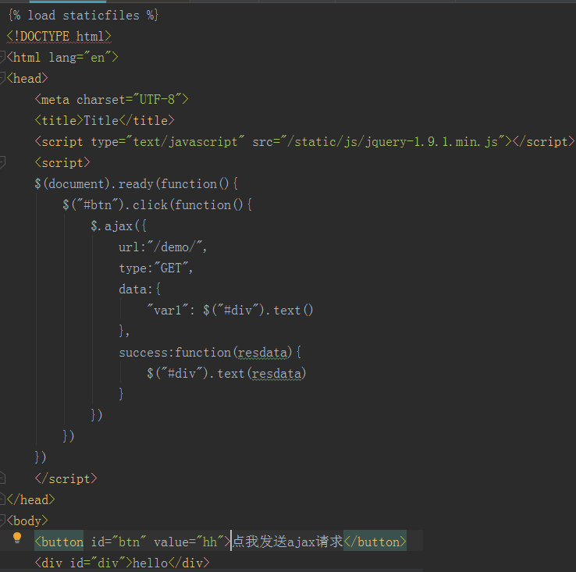Collapse the html tag fold marker
576x572 pixels.
click(x=2, y=57)
